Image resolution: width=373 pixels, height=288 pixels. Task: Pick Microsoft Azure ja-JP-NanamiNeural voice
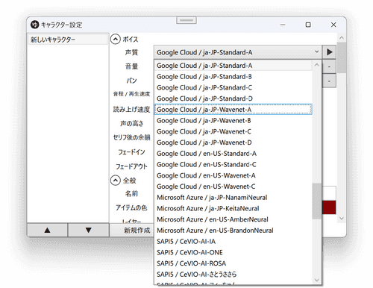(233, 198)
